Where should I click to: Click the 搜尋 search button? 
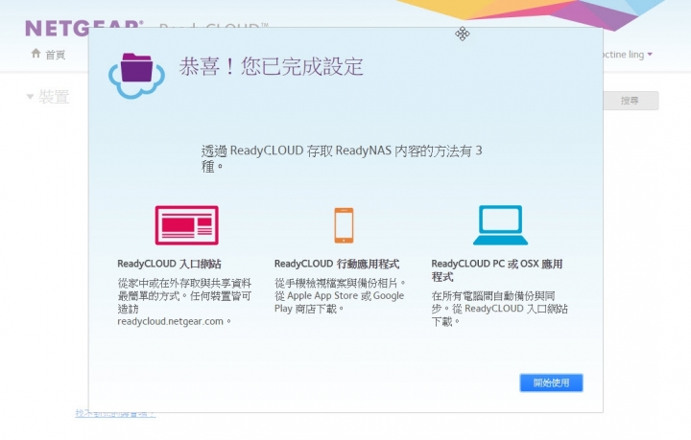[x=631, y=101]
